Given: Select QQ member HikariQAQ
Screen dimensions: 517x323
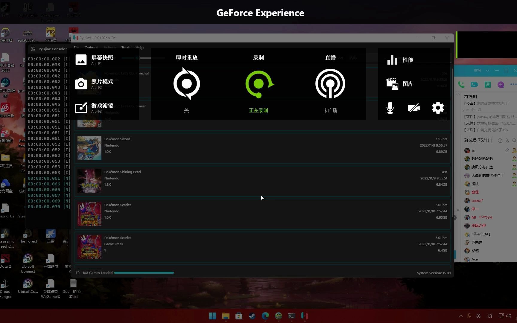Looking at the screenshot, I should pyautogui.click(x=480, y=234).
